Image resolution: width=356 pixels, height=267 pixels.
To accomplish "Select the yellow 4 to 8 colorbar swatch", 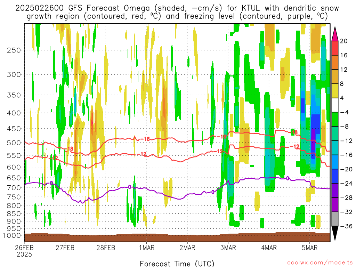I will (x=335, y=91).
